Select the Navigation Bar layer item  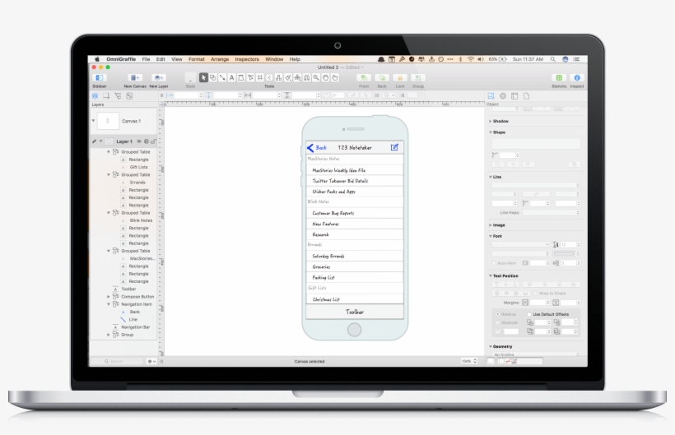coord(136,327)
